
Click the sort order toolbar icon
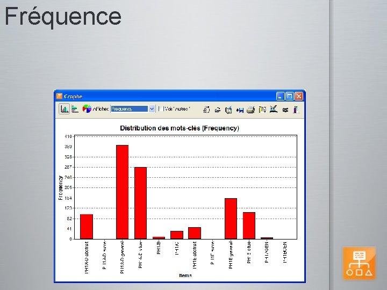tap(206, 109)
